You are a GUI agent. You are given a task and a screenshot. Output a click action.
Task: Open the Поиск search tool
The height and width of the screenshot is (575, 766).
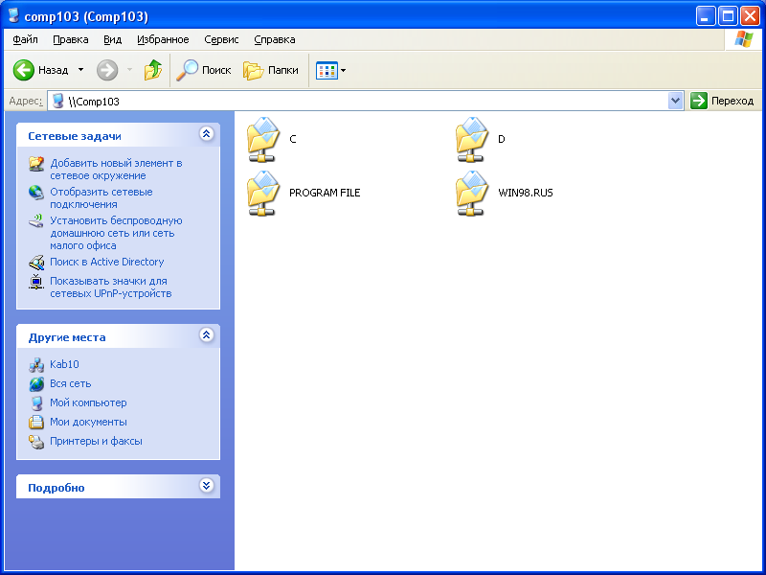coord(203,70)
